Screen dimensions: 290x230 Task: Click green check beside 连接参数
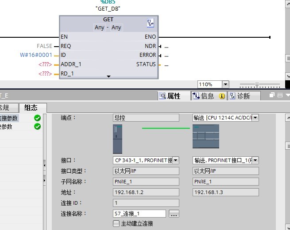coord(37,118)
